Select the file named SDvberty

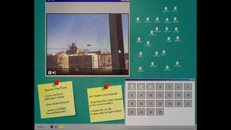tap(148, 19)
